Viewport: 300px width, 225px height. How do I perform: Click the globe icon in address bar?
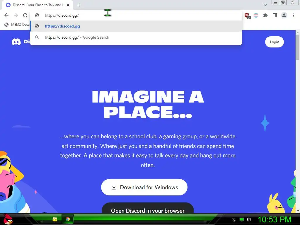(x=37, y=15)
